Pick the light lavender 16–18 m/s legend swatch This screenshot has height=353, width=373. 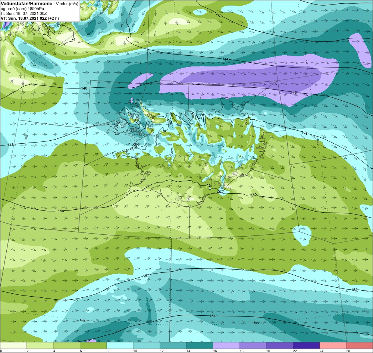(226, 345)
